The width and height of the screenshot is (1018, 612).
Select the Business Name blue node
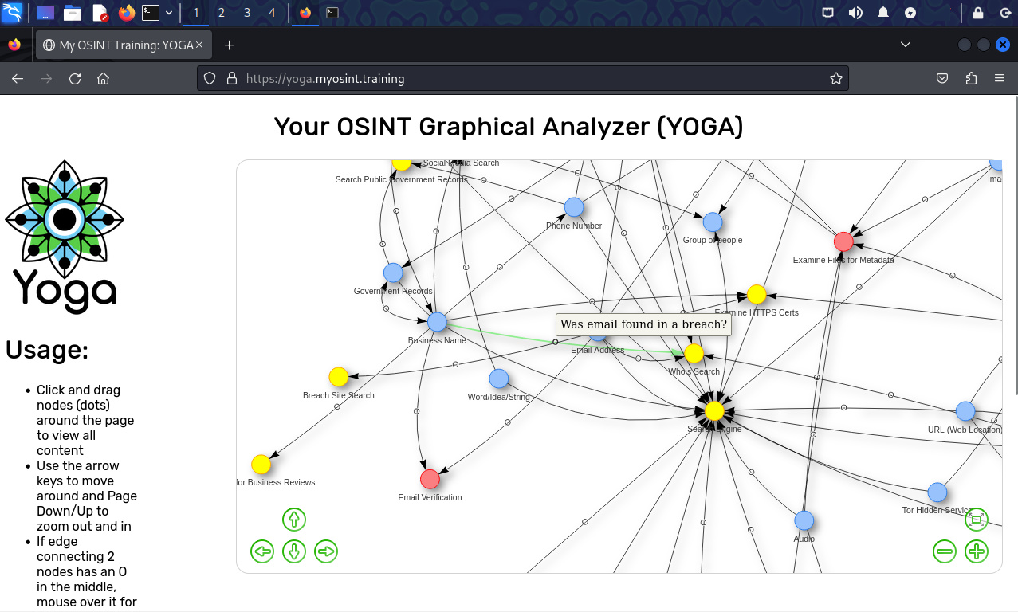(437, 322)
